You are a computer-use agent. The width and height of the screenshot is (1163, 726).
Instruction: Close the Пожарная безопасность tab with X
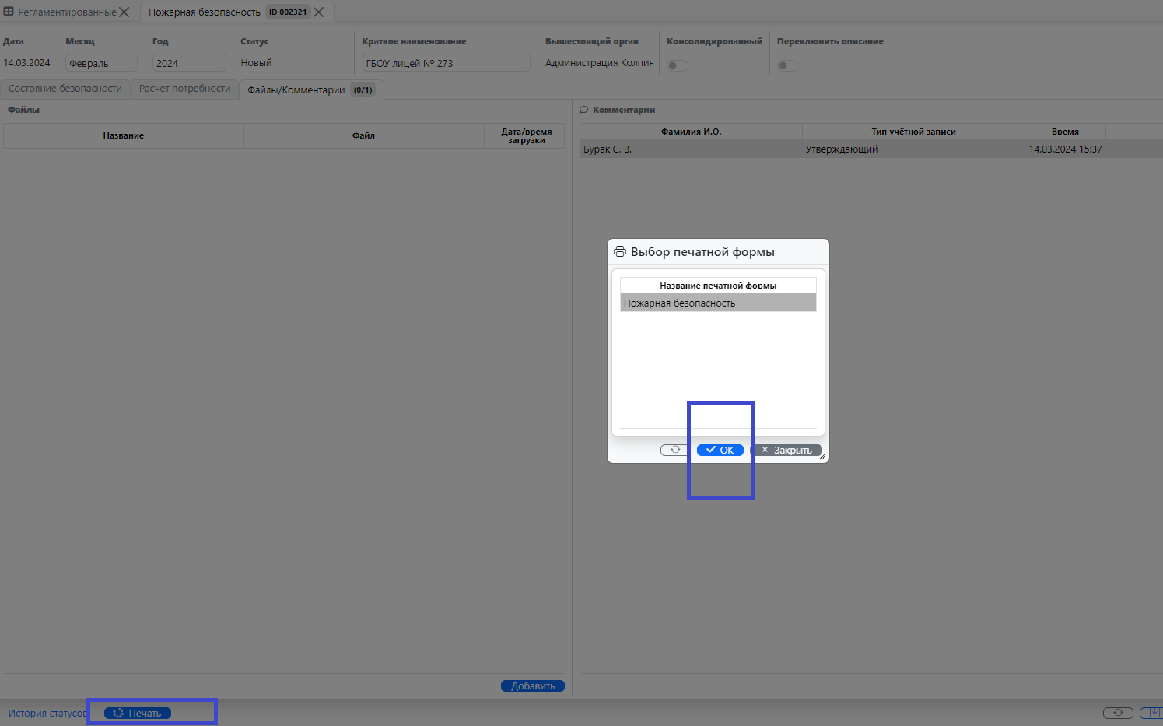point(319,12)
